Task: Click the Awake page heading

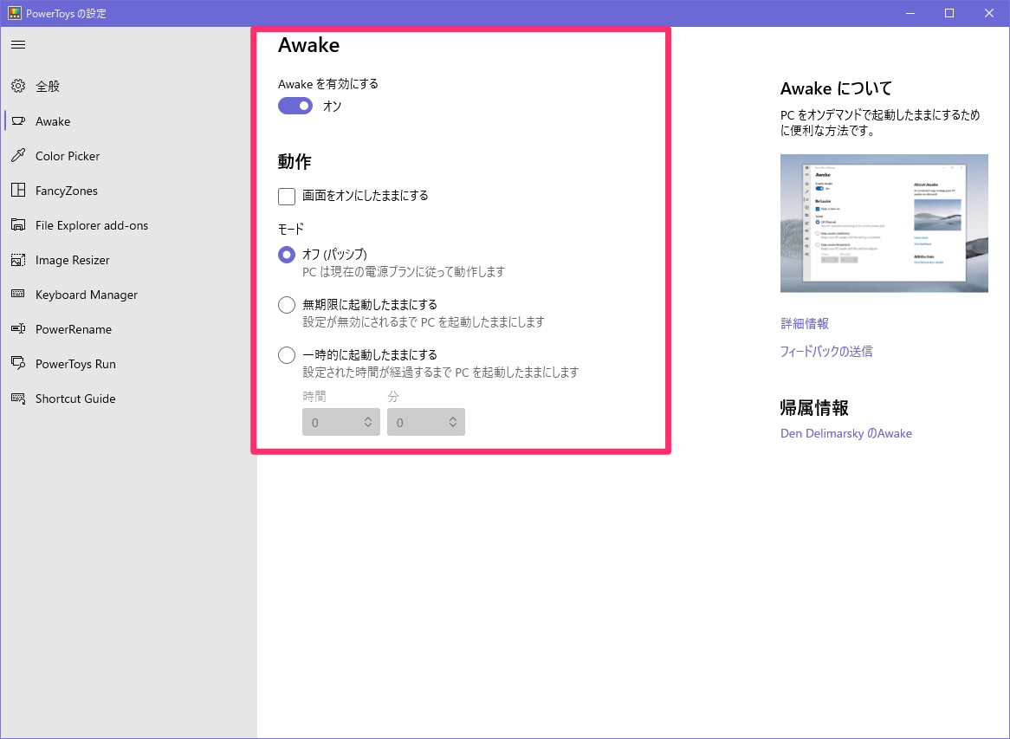Action: point(309,45)
